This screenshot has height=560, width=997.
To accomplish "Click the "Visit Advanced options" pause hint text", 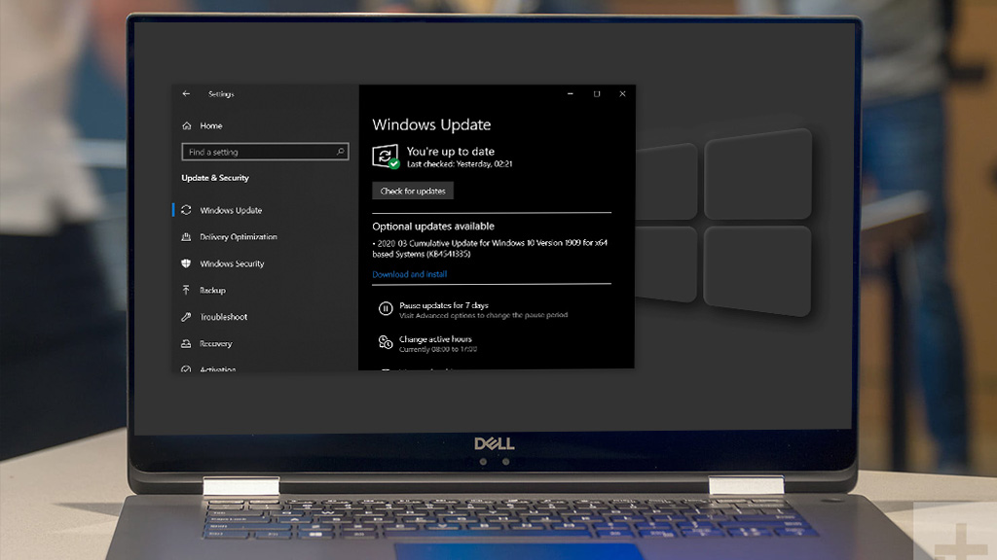I will pyautogui.click(x=483, y=315).
